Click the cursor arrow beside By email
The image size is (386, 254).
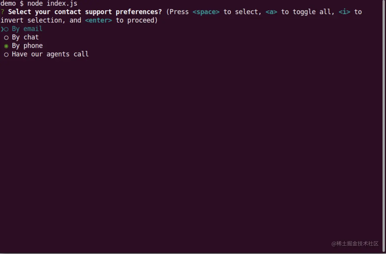pos(2,29)
